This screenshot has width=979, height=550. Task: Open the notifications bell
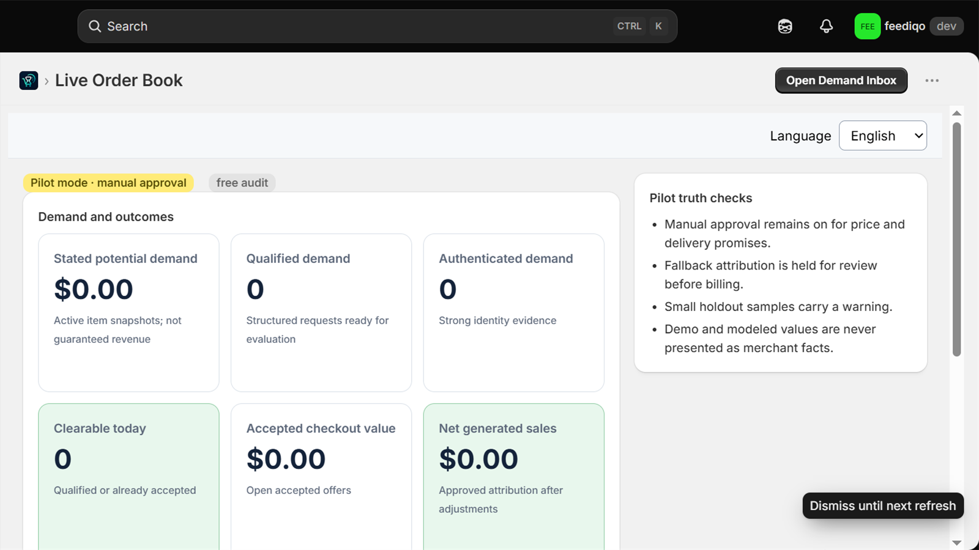click(x=826, y=26)
